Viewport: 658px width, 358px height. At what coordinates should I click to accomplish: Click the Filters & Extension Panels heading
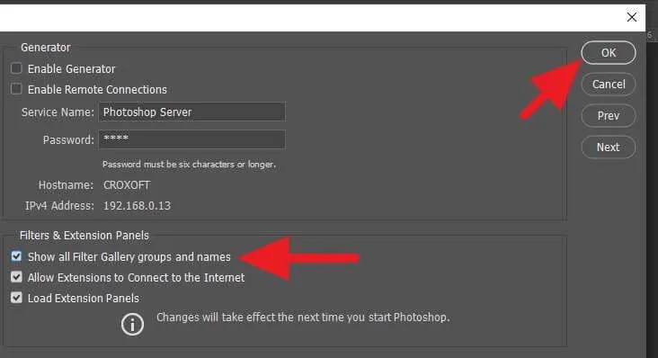click(x=84, y=236)
